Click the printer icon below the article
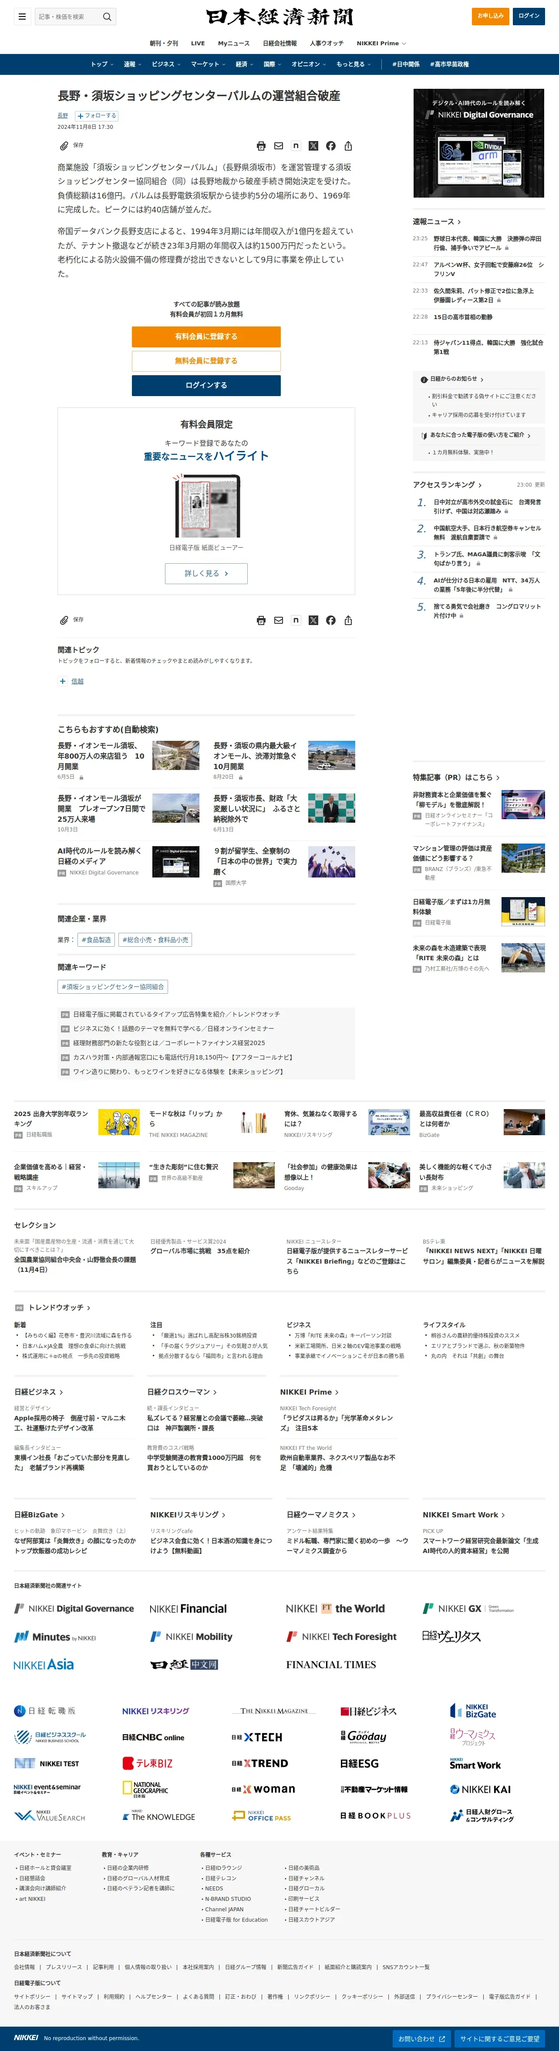559x2051 pixels. click(261, 620)
